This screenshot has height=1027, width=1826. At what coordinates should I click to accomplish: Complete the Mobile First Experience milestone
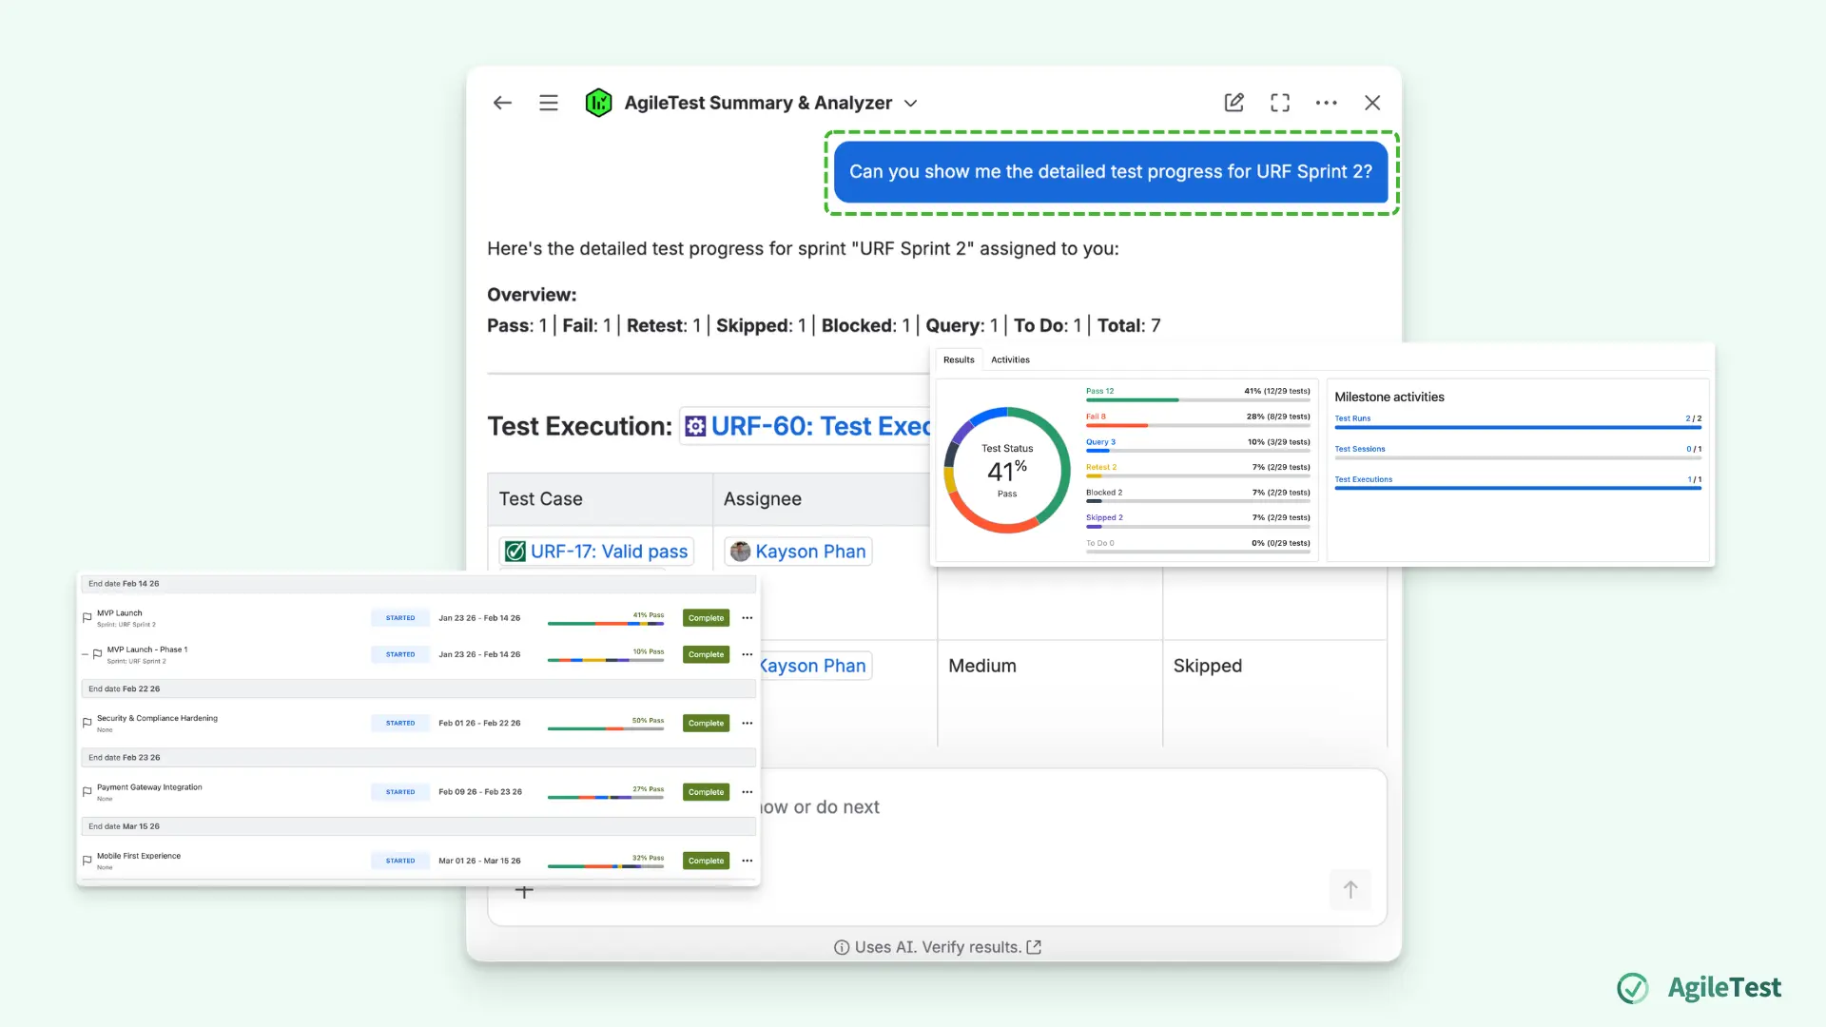point(706,861)
